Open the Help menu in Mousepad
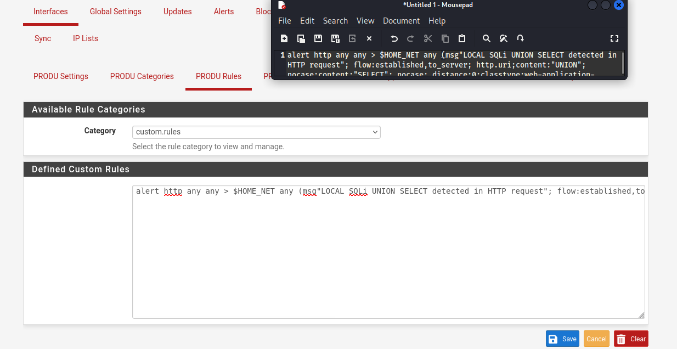Screen dimensions: 677x349 [x=437, y=21]
